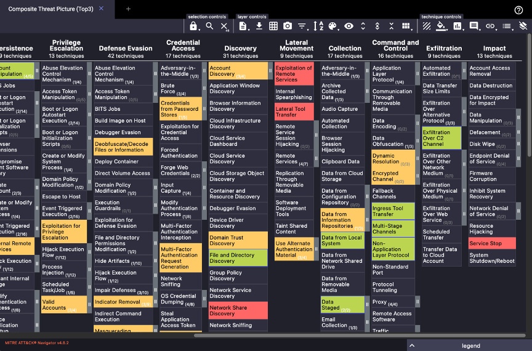Screen dimensions: 532x351
Task: Open the technique link control
Action: pyautogui.click(x=490, y=26)
